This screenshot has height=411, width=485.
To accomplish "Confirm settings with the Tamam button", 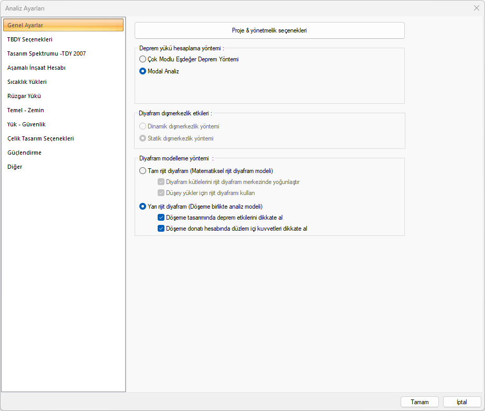I will point(420,402).
